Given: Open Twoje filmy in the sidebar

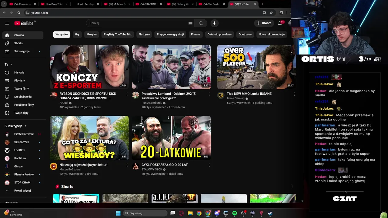Looking at the screenshot, I should coord(23,89).
